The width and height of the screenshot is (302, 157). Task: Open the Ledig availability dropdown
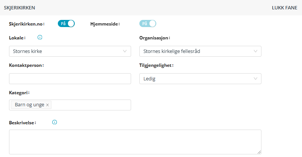click(x=195, y=78)
